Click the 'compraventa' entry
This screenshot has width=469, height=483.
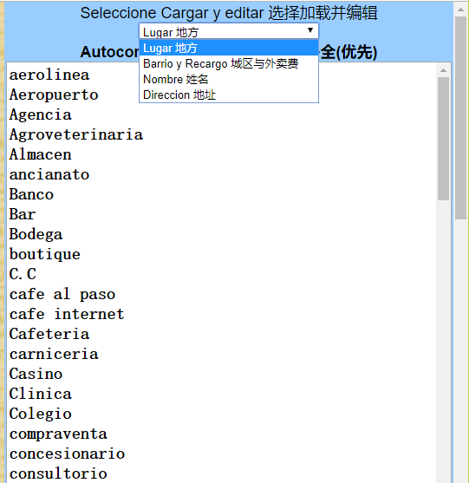pos(58,434)
